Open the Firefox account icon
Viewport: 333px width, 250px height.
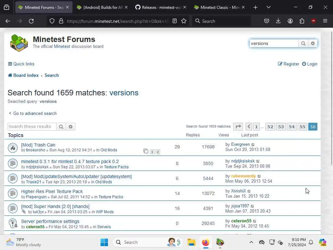tap(290, 21)
